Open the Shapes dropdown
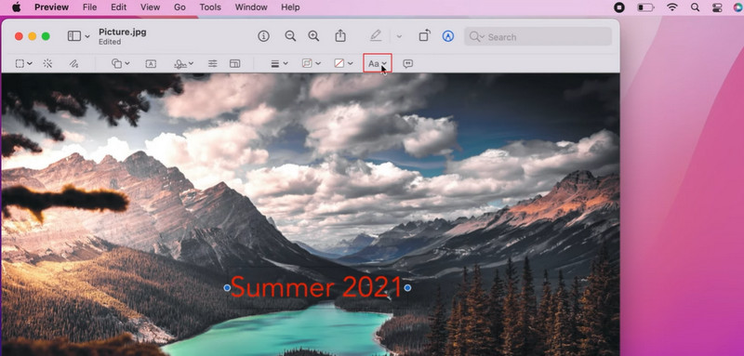The height and width of the screenshot is (356, 744). (x=121, y=63)
